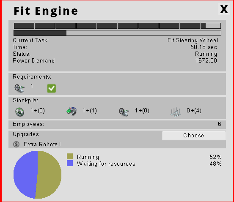The width and height of the screenshot is (234, 202).
Task: Click the current task progress bar
Action: click(117, 33)
